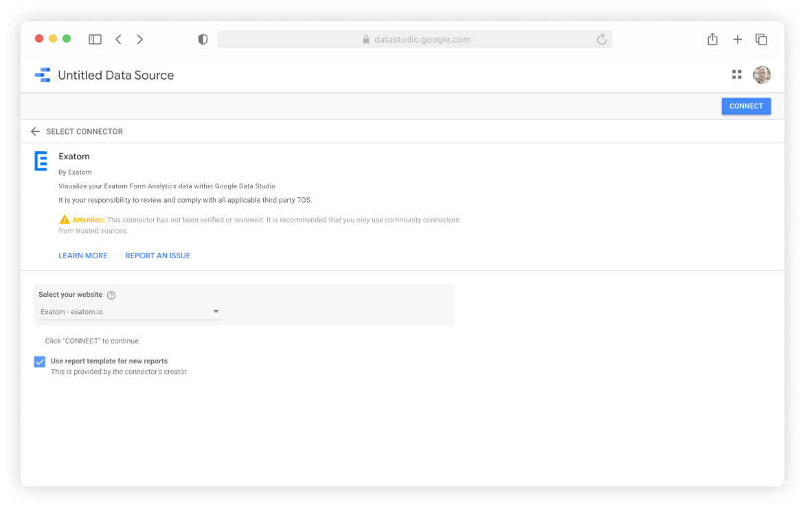Click the third party TOS responsibility sentence
Image resolution: width=805 pixels, height=507 pixels.
185,201
